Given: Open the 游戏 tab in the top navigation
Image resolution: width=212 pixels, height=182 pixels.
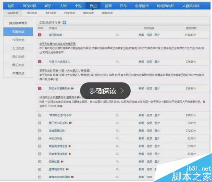Looking at the screenshot, I should point(108,6).
